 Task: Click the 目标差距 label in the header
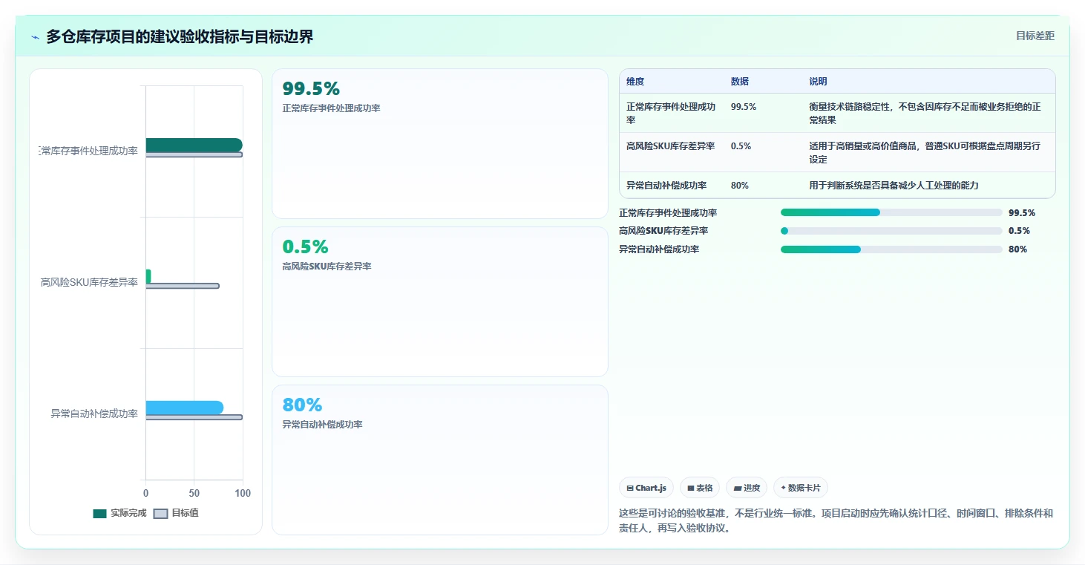point(1035,36)
